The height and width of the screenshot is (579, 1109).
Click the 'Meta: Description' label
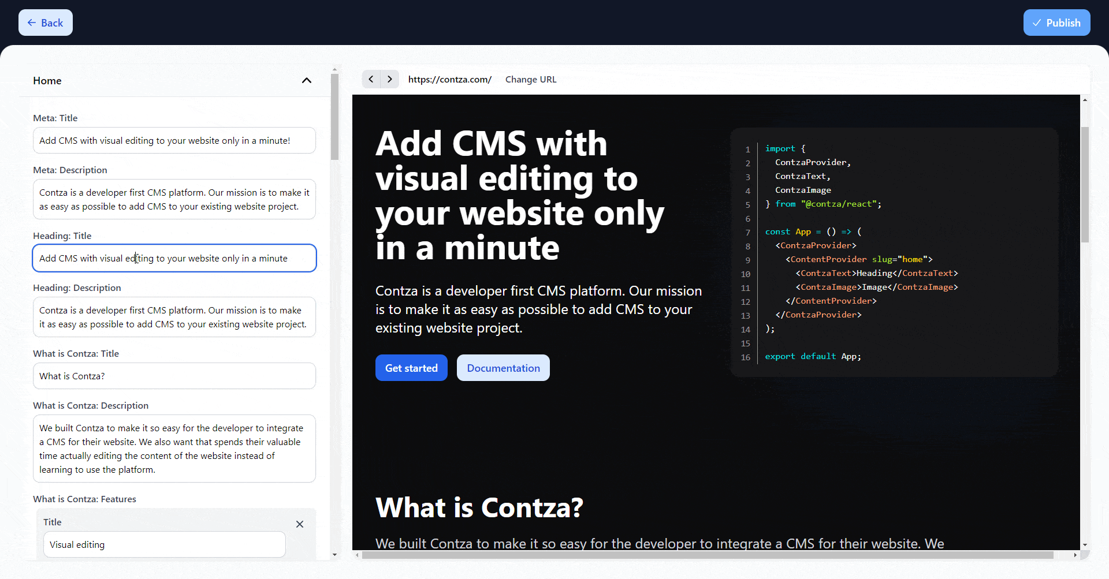coord(70,170)
